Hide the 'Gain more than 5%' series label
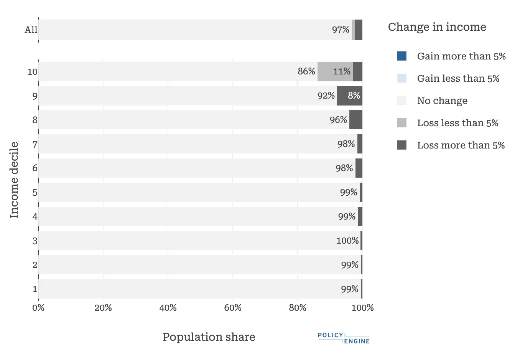The image size is (520, 353). point(461,56)
